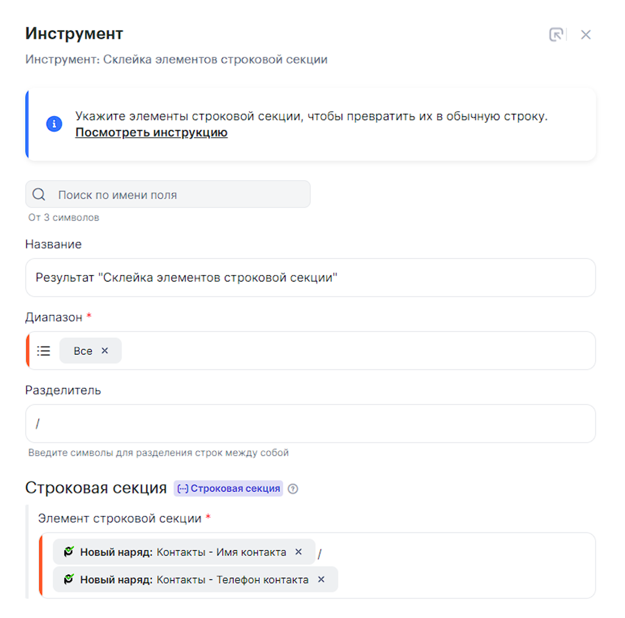This screenshot has height=618, width=625.
Task: Click the Имя контакта chip icon
Action: (69, 552)
